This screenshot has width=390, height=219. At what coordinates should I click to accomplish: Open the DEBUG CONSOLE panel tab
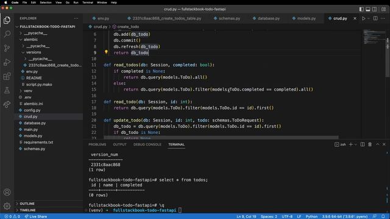point(147,145)
